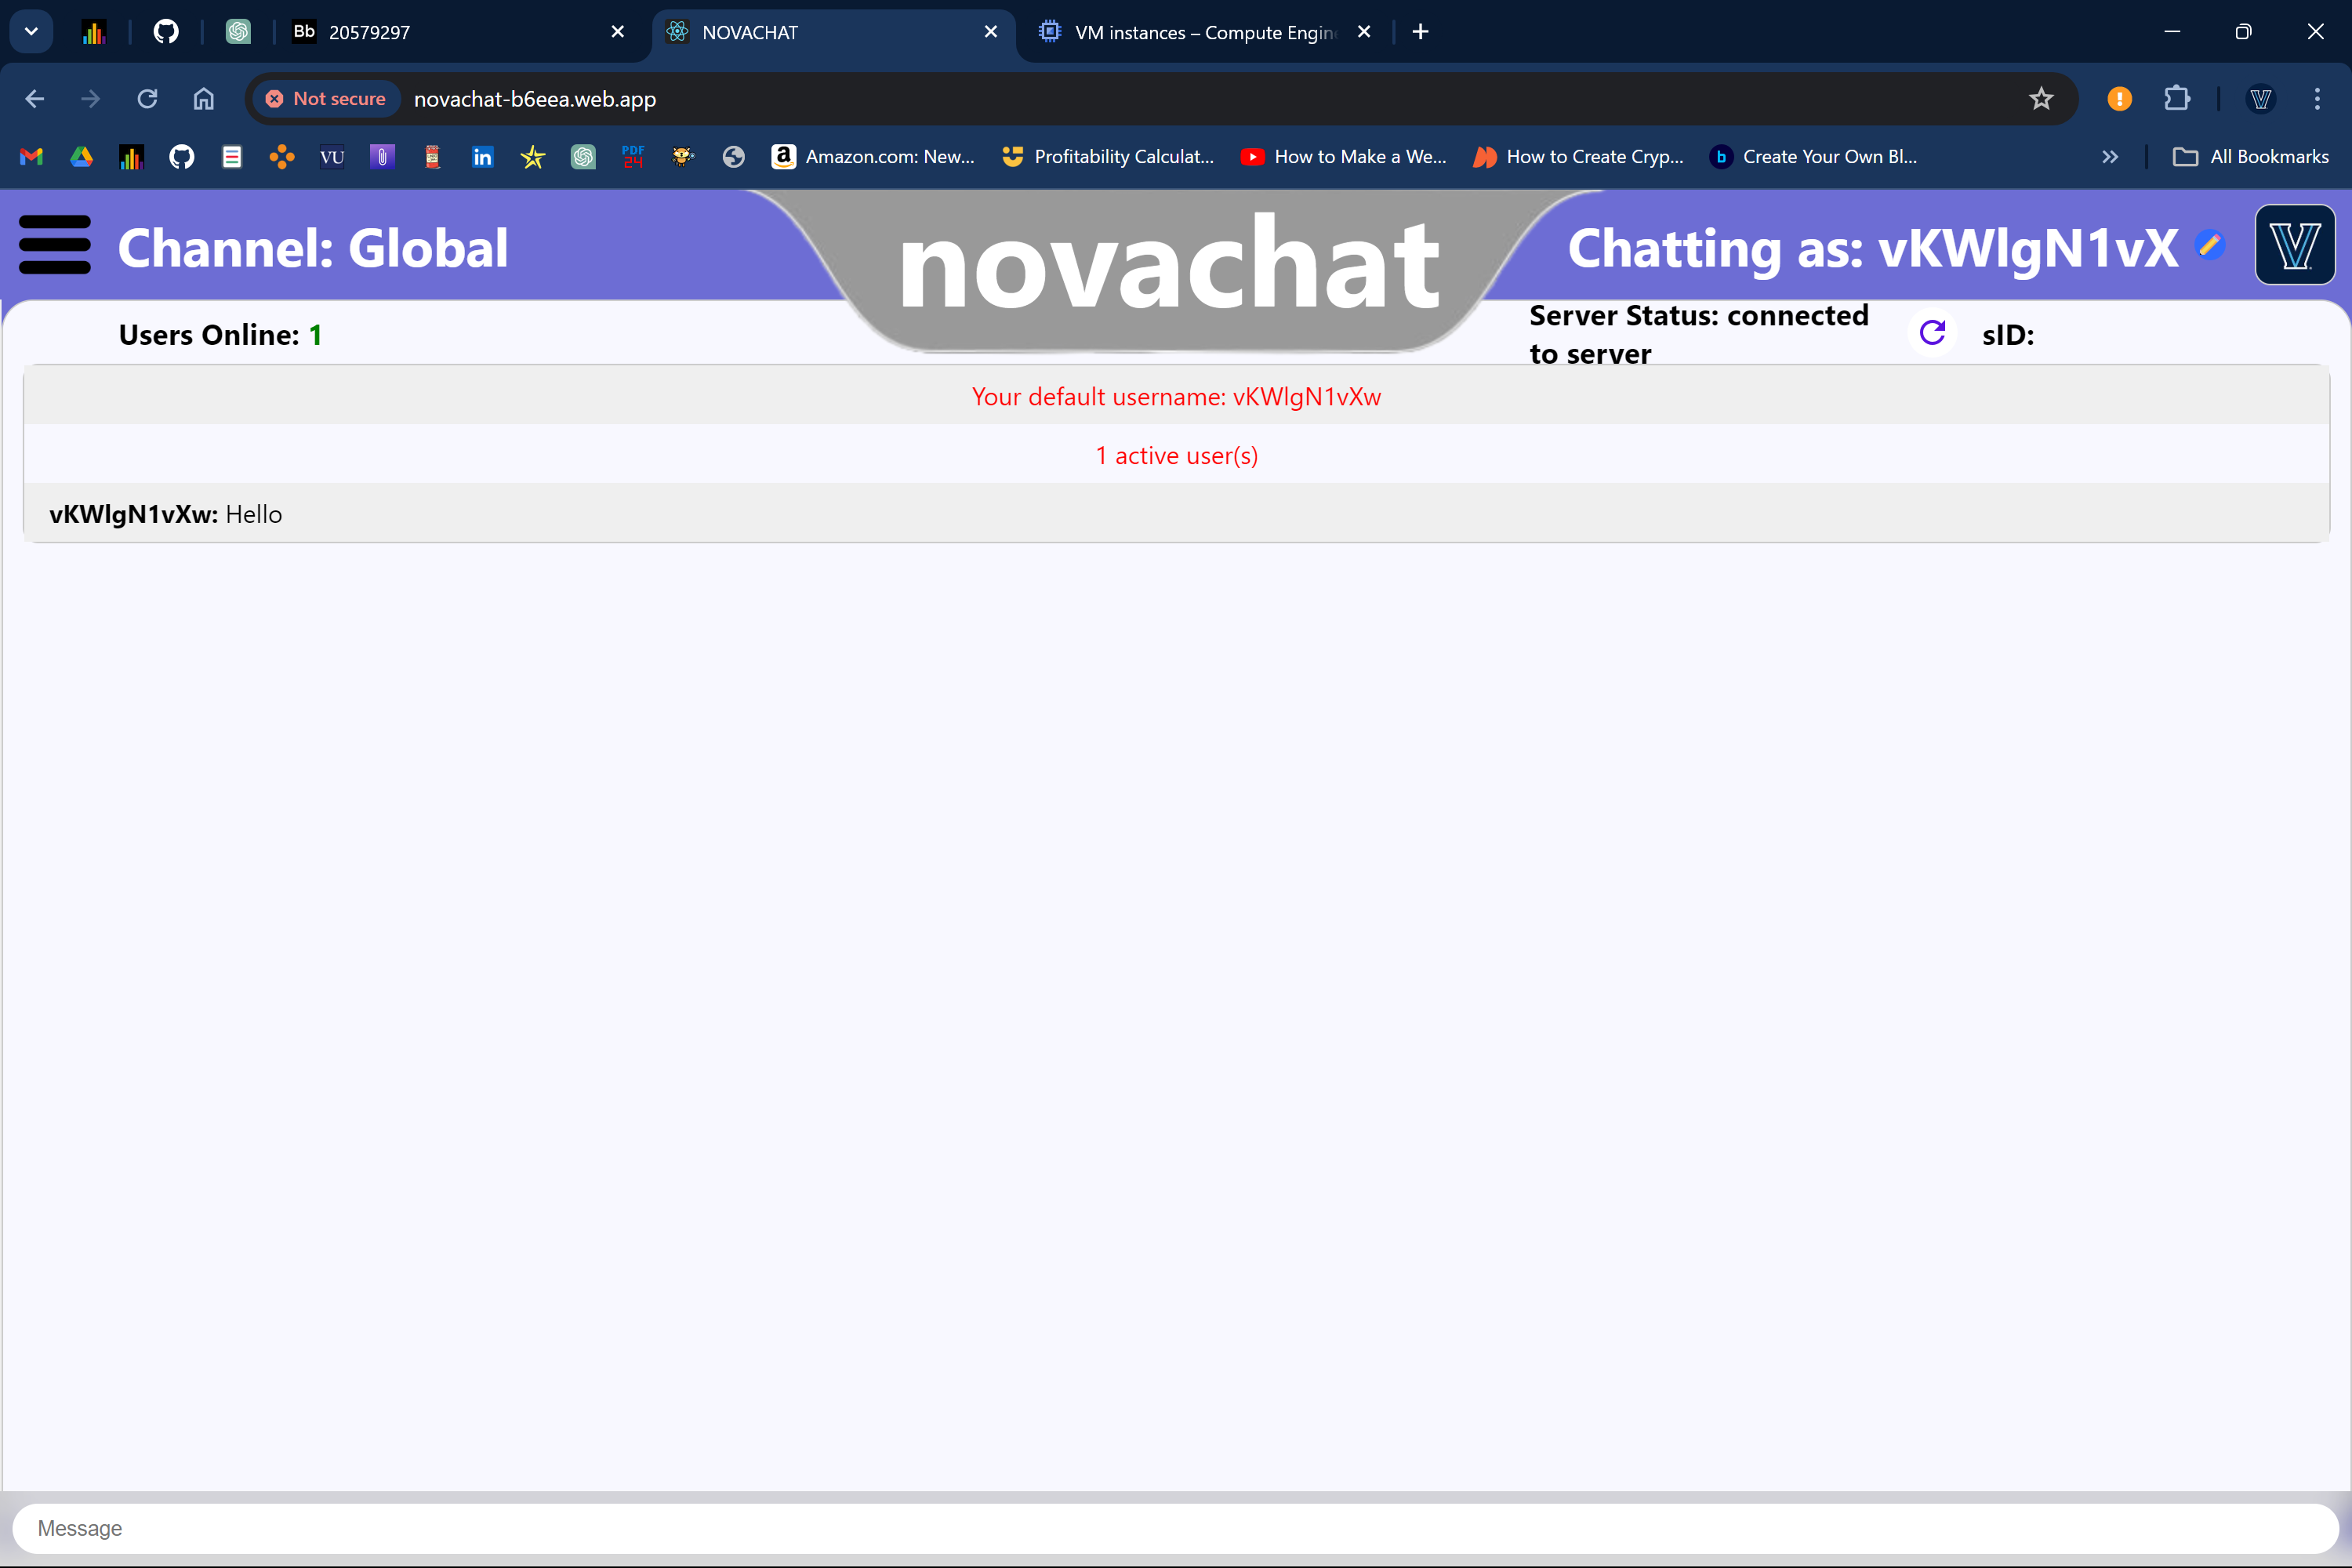Screen dimensions: 2352x1568
Task: Click the edit username pencil icon
Action: pyautogui.click(x=2210, y=245)
